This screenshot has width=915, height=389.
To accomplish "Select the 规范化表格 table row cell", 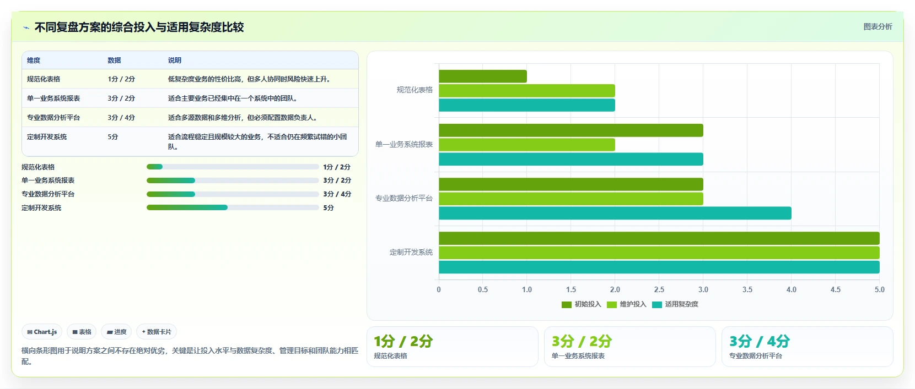I will (x=44, y=79).
